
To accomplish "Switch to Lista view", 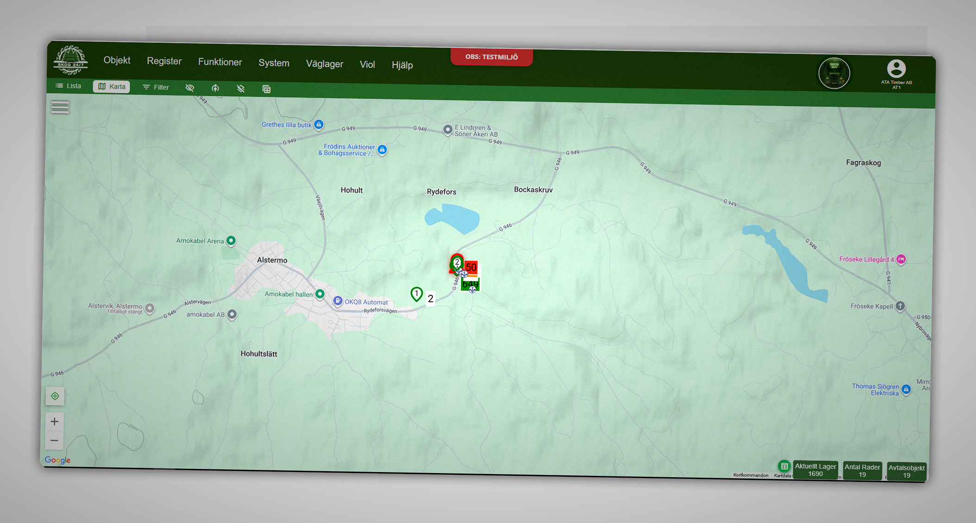I will tap(69, 86).
